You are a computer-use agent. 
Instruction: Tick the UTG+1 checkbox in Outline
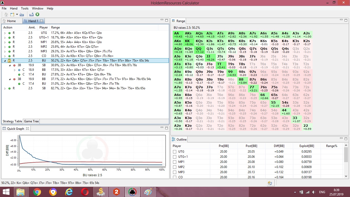coord(175,157)
